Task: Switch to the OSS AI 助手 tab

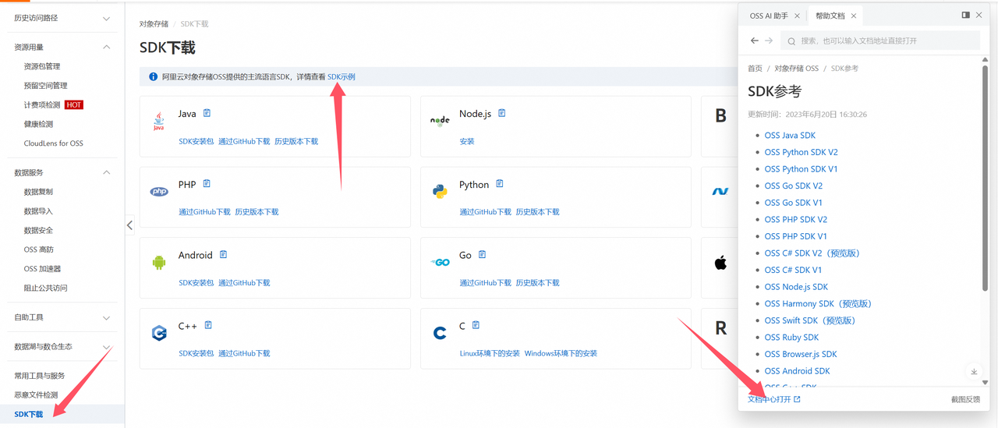Action: [769, 16]
